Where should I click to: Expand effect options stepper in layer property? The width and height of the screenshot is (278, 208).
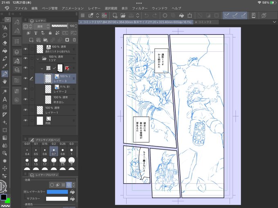(74, 185)
